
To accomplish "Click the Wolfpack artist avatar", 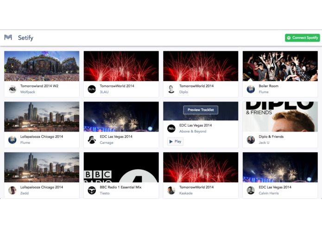I will point(13,89).
